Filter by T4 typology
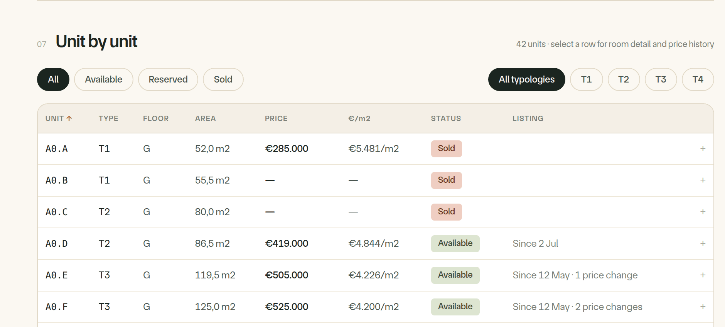Screen dimensions: 725x327 pyautogui.click(x=698, y=79)
